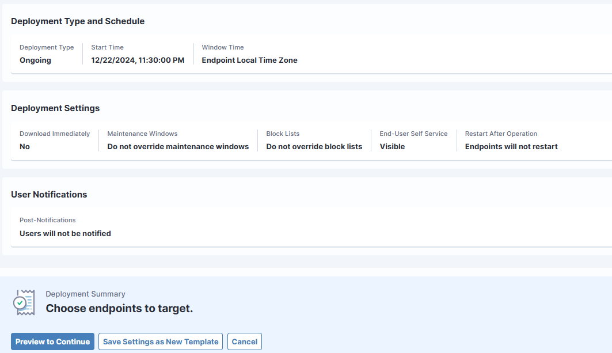This screenshot has height=353, width=612.
Task: Click 'Endpoints will not restart' value
Action: (x=511, y=146)
